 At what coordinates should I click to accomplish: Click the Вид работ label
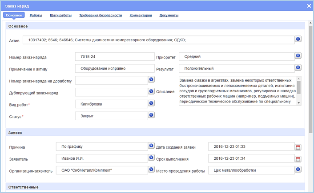tap(18, 105)
